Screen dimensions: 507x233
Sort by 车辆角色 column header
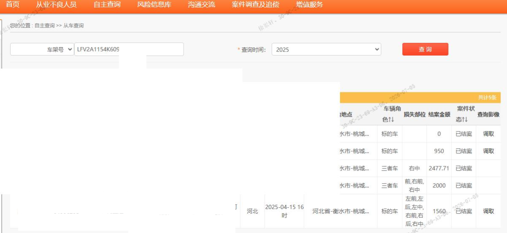pyautogui.click(x=389, y=114)
